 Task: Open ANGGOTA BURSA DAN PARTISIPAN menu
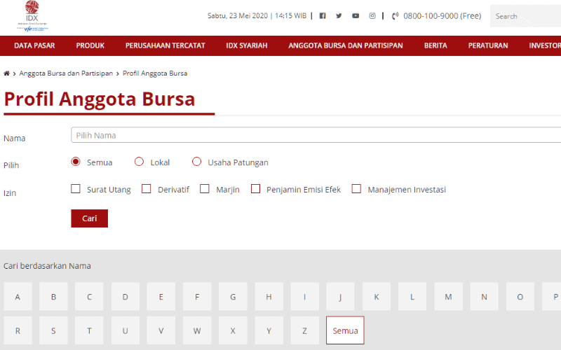[346, 45]
